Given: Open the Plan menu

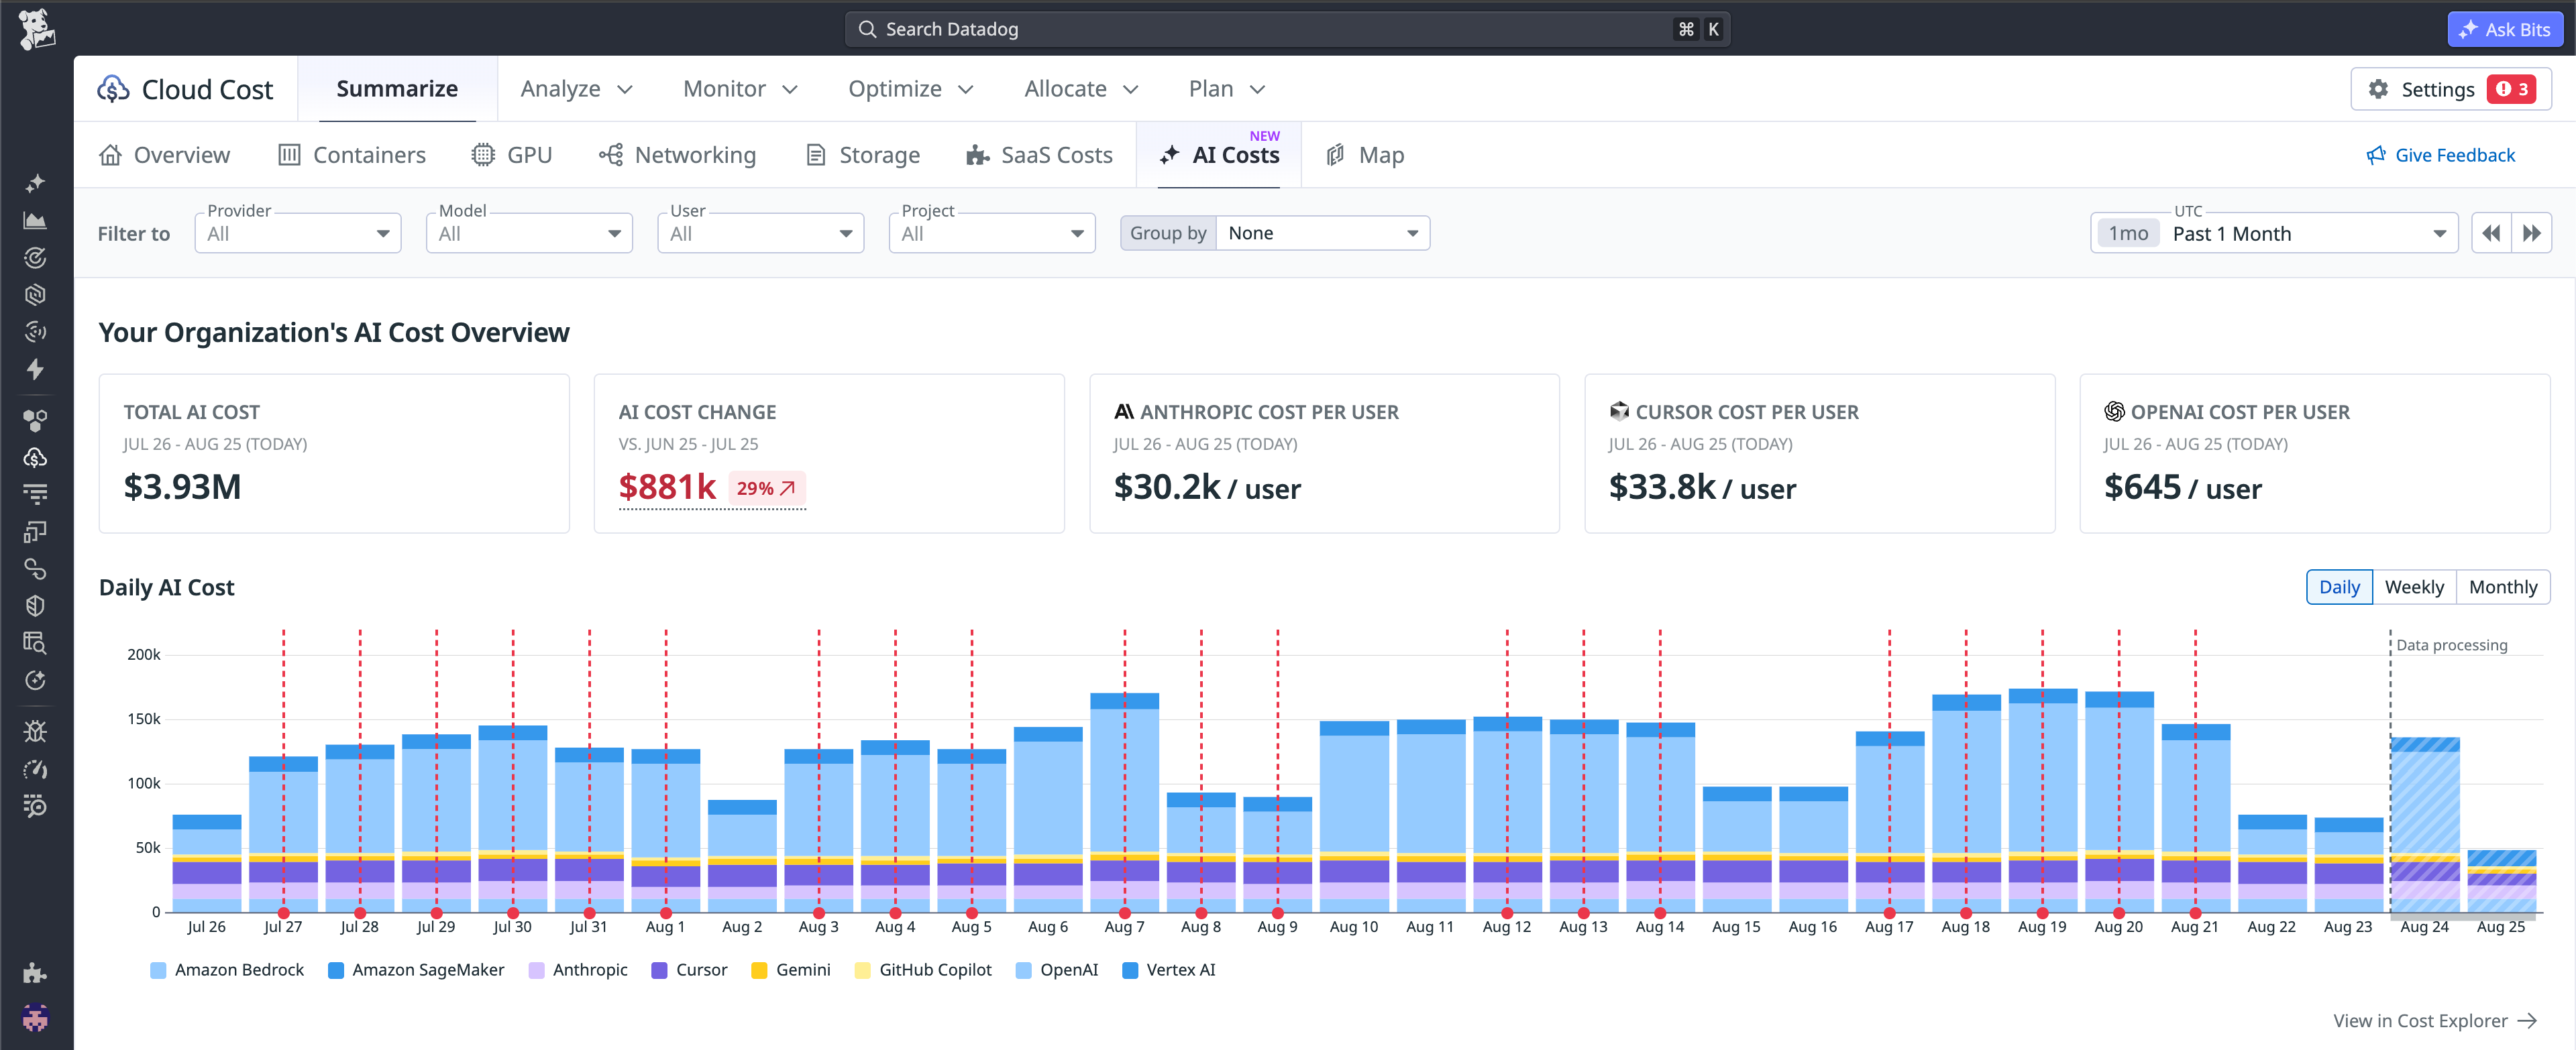Looking at the screenshot, I should tap(1226, 89).
